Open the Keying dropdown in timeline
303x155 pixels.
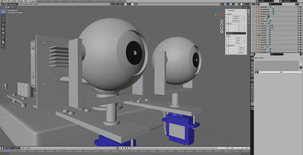click(x=17, y=148)
